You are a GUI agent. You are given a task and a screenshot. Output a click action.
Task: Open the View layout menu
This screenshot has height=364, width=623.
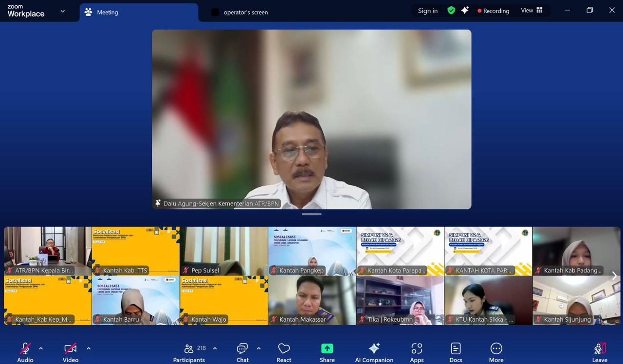click(x=531, y=11)
